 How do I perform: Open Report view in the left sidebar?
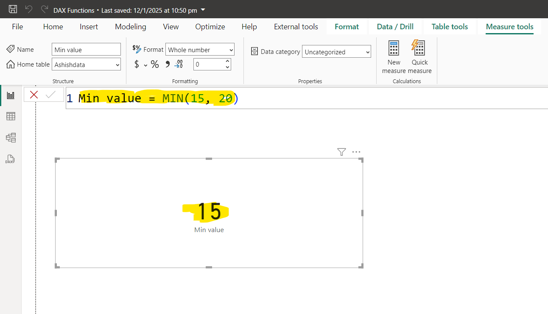click(x=11, y=95)
